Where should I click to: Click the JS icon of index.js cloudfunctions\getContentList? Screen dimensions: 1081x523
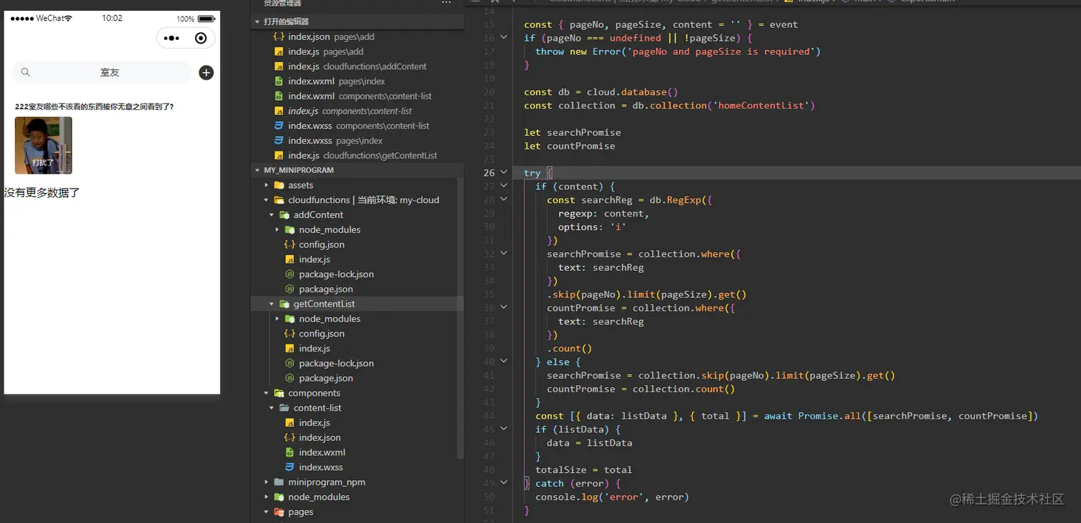(279, 155)
